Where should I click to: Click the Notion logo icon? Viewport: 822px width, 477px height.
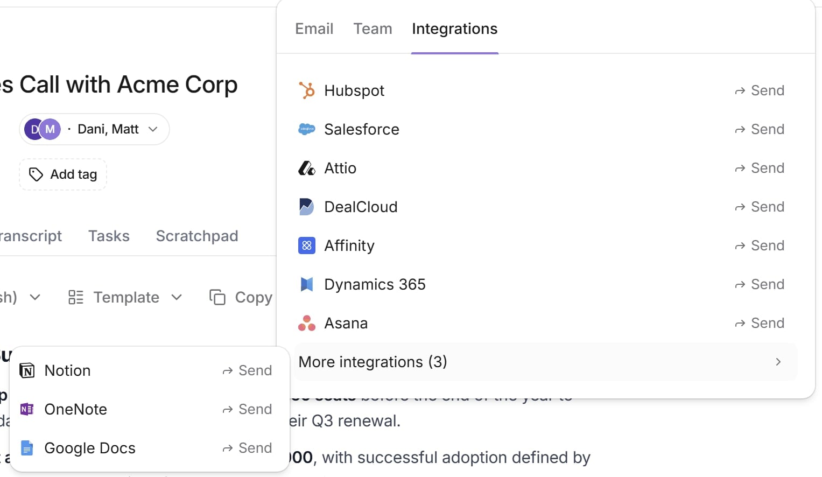pyautogui.click(x=27, y=370)
